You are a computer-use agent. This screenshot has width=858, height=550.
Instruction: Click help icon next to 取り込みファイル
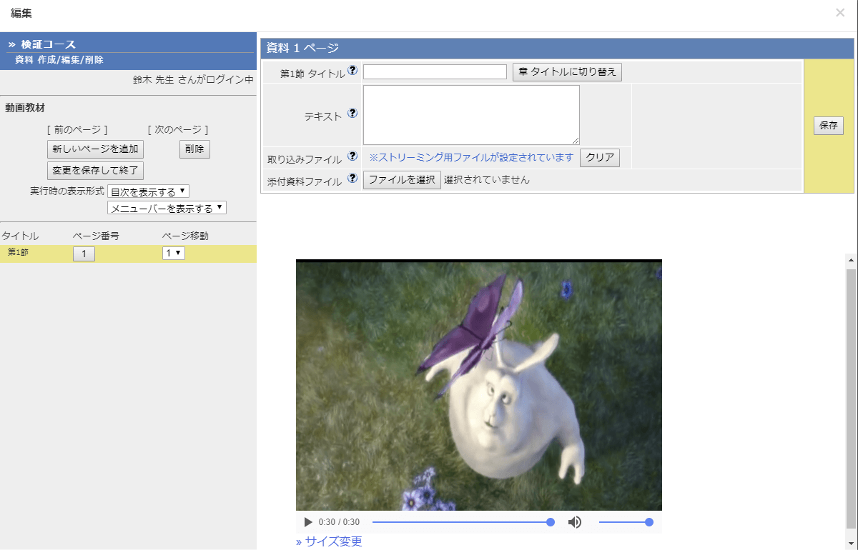coord(352,156)
